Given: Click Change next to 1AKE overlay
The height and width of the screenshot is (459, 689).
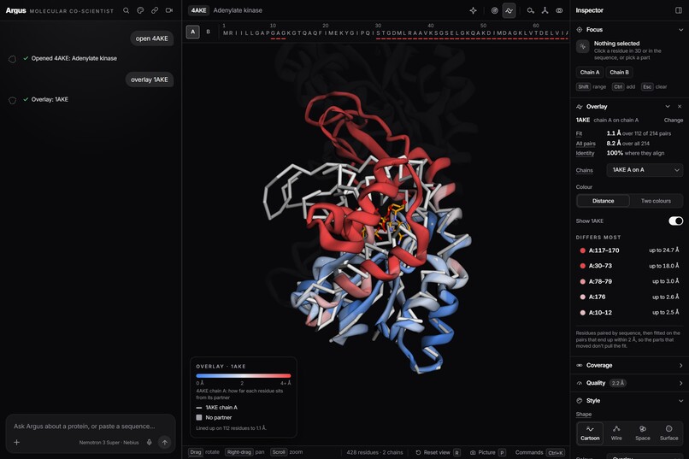Looking at the screenshot, I should pyautogui.click(x=673, y=120).
